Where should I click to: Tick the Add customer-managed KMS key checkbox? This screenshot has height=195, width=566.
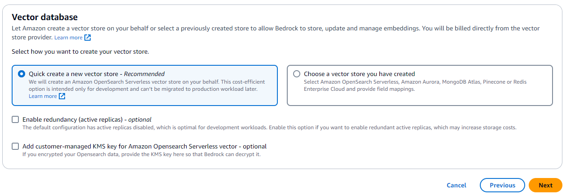[16, 146]
